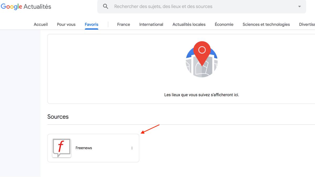Click the map pin location illustration
Screen dimensions: 315x177
pyautogui.click(x=202, y=59)
